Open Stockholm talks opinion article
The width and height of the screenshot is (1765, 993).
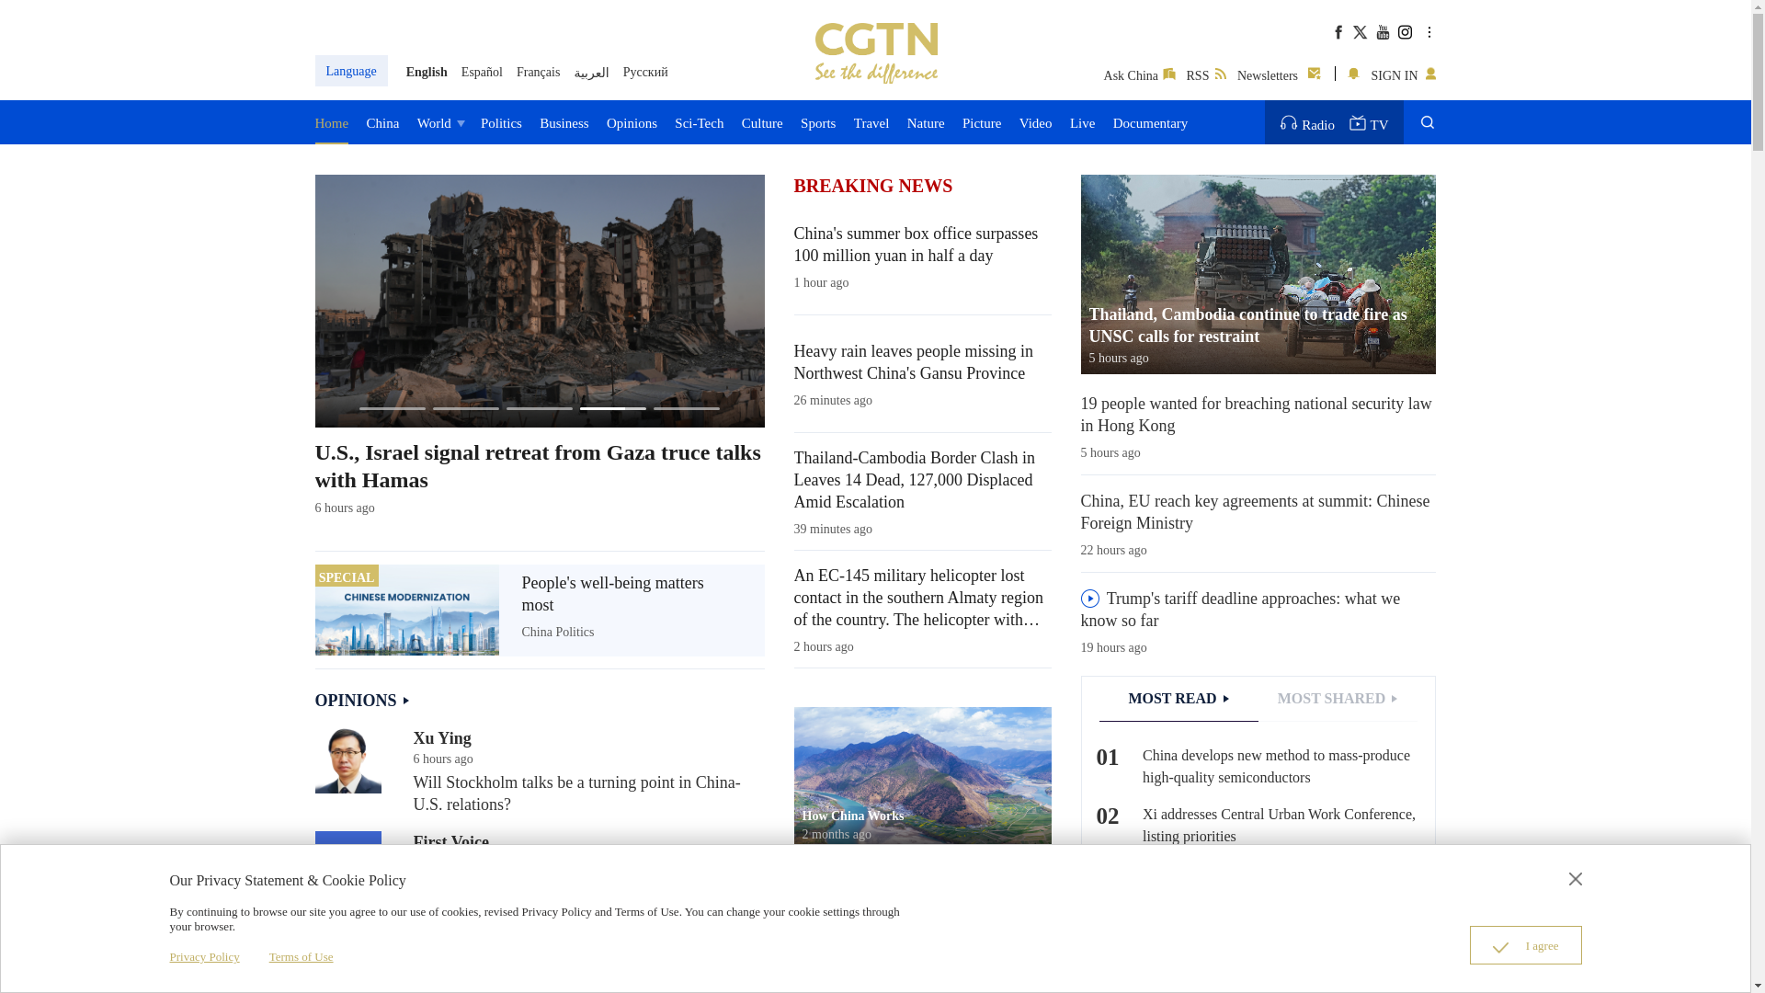click(x=576, y=793)
